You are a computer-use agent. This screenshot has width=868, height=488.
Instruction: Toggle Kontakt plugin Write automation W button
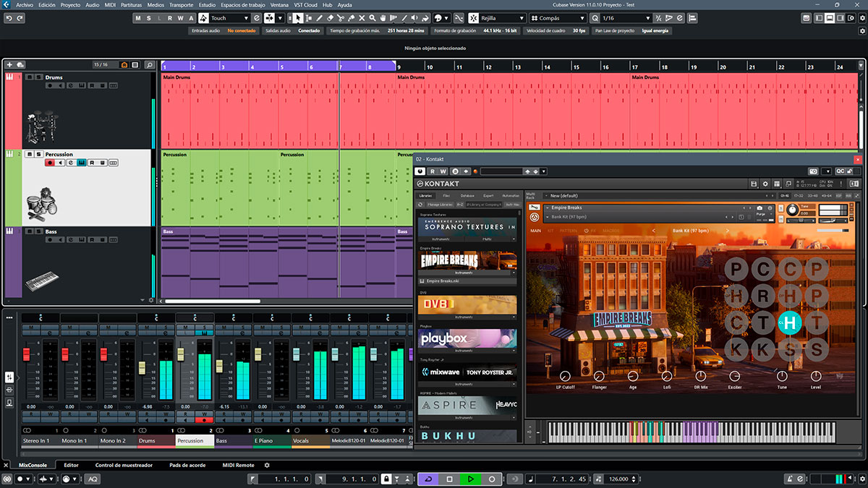coord(443,171)
